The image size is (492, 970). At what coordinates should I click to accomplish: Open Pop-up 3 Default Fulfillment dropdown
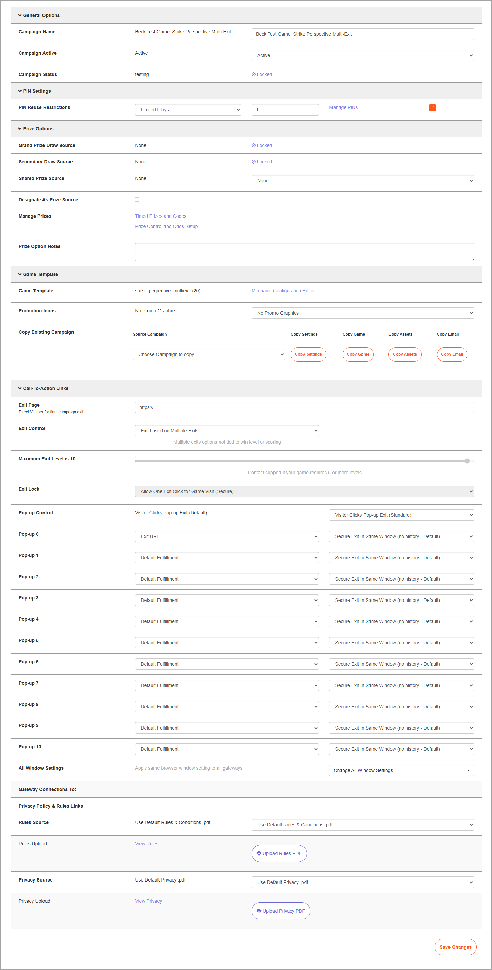tap(227, 600)
